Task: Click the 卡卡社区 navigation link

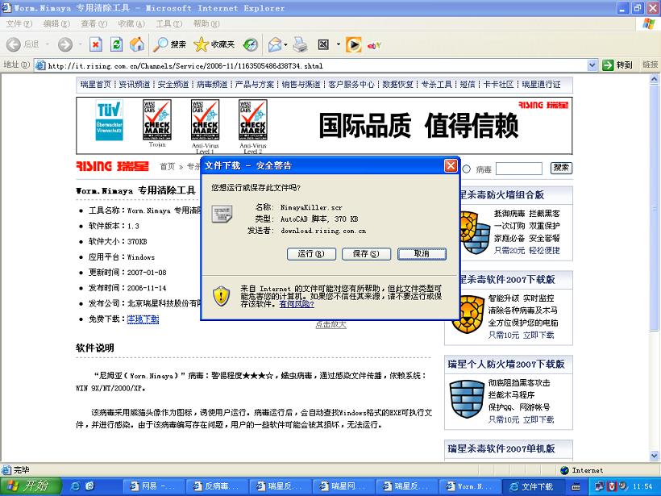Action: 498,85
